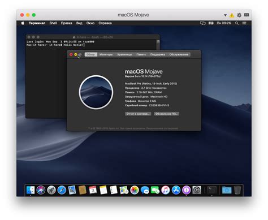This screenshot has height=220, width=268.
Task: Click the Обновление ПО button
Action: [x=166, y=114]
